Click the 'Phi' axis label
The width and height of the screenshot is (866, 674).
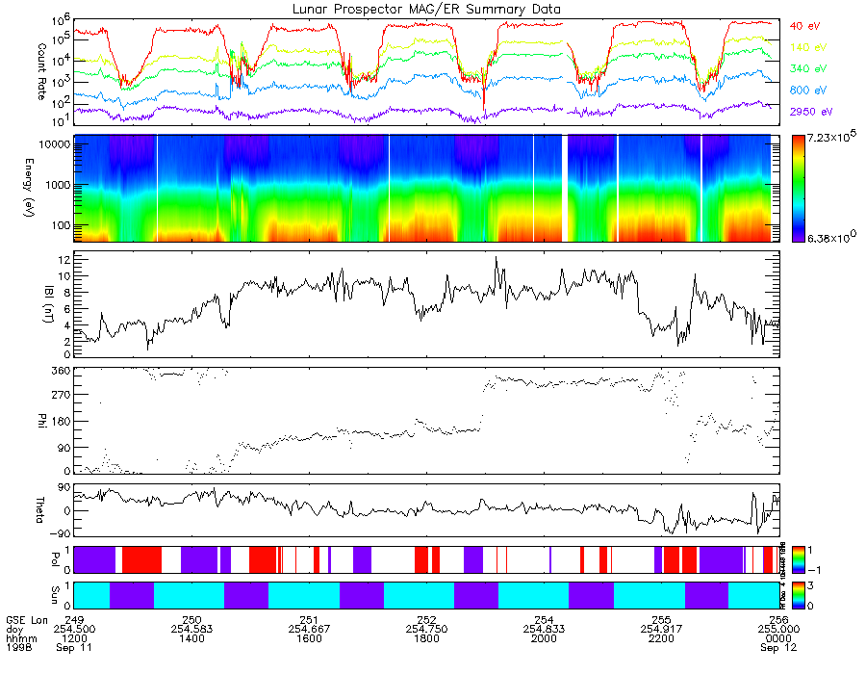click(x=42, y=421)
